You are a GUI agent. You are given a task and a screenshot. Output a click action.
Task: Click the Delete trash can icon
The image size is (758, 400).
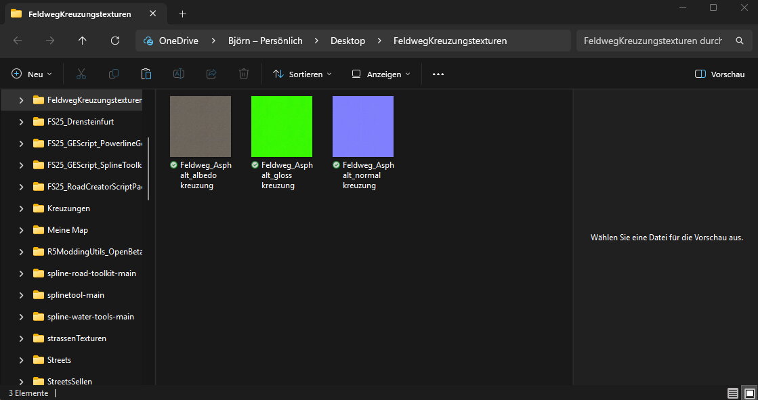click(244, 74)
